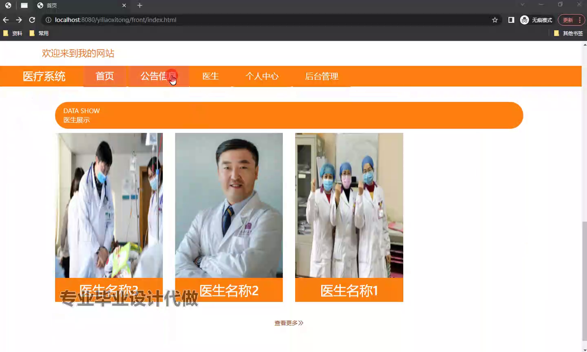Open 公告信息 in the navigation bar
The image size is (587, 352).
tap(159, 76)
